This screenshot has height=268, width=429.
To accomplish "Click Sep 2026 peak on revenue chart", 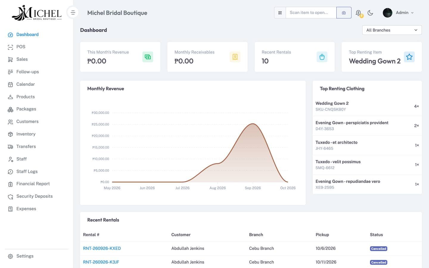I will click(253, 124).
